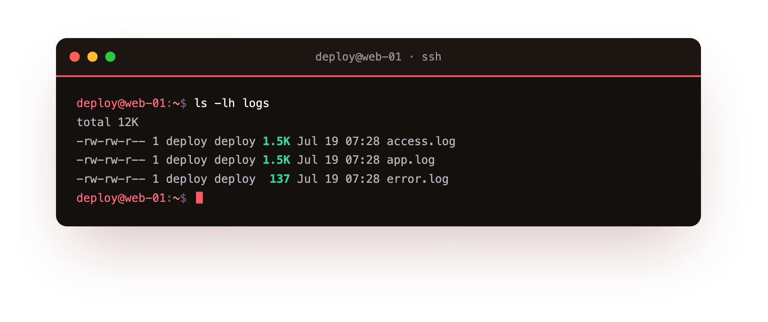768x322 pixels.
Task: Click the file name 'access.log'
Action: pos(421,141)
